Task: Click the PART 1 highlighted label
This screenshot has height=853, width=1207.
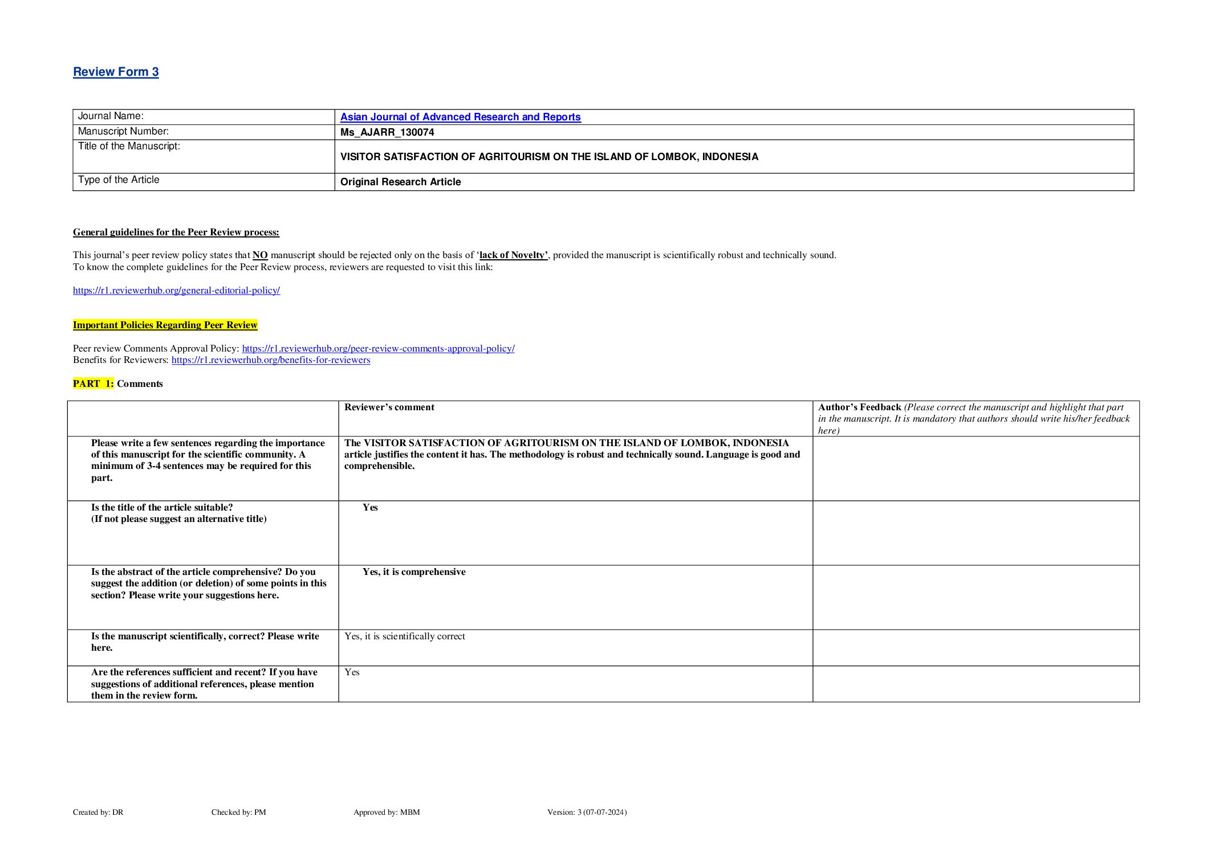Action: [x=93, y=384]
